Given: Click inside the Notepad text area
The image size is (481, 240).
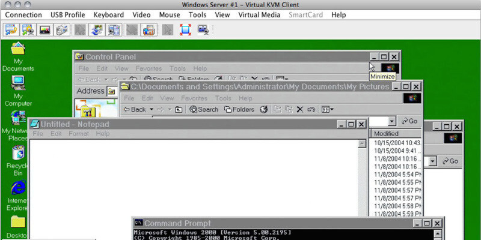Looking at the screenshot, I should coord(193,190).
